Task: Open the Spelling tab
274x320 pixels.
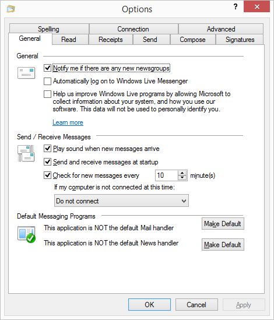Action: pyautogui.click(x=48, y=29)
